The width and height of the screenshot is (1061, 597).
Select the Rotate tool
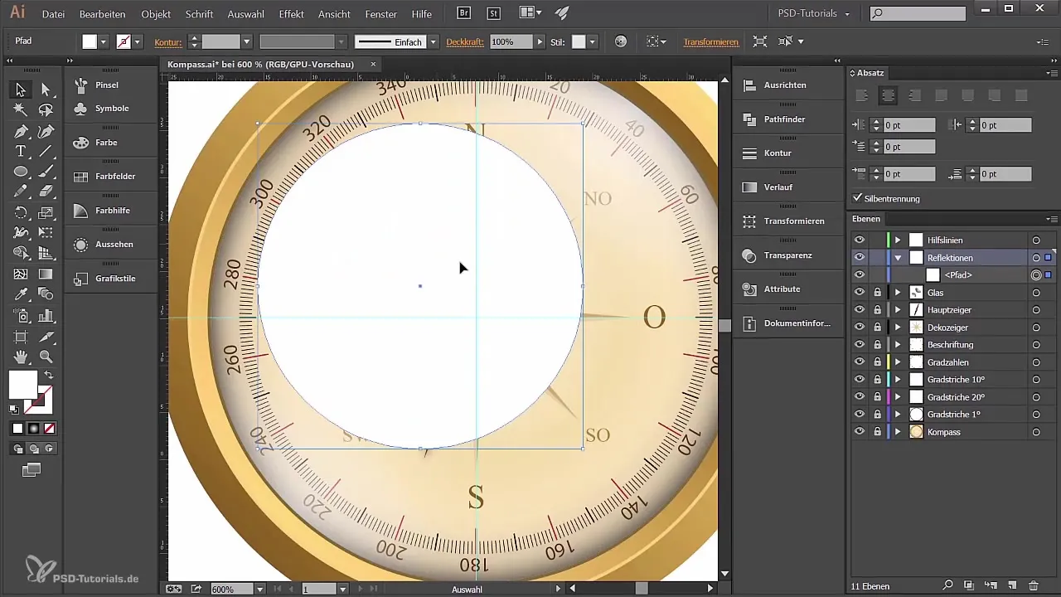pos(21,212)
